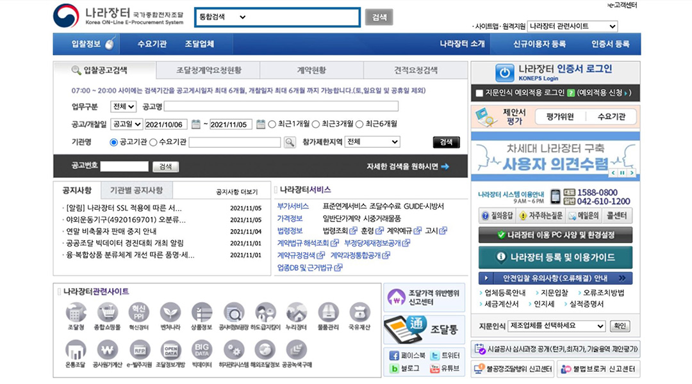Open notice 연말 비축물자 판매 중지 안내

point(111,231)
